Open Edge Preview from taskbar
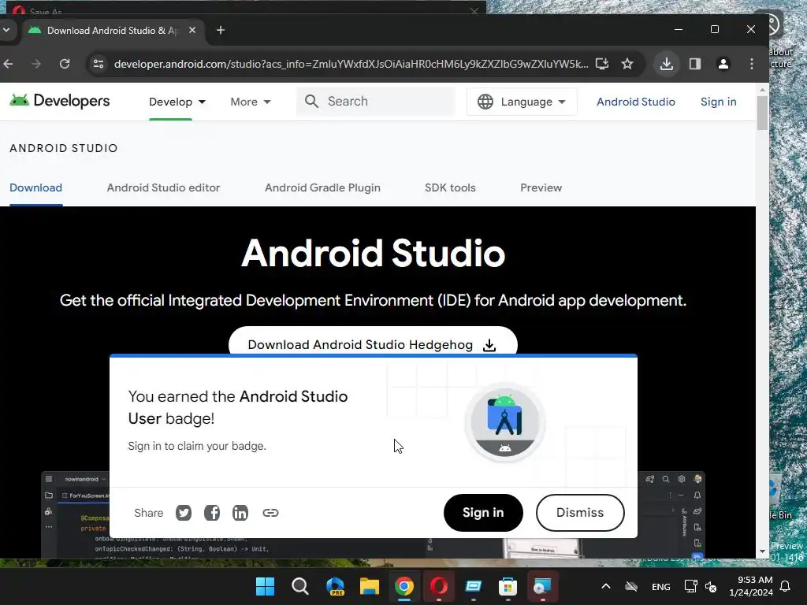 tap(335, 586)
